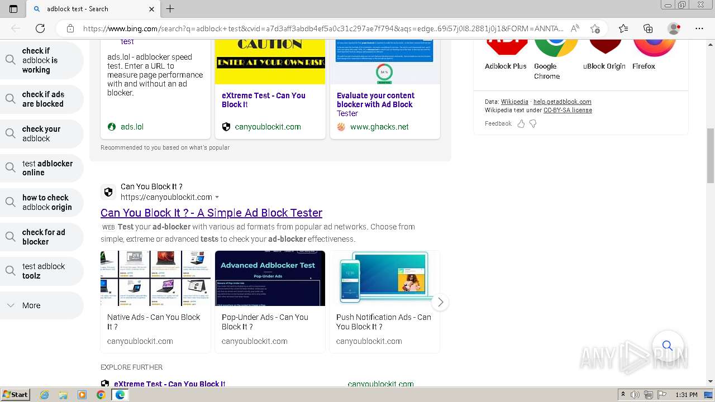Open the ads.lol link

[x=132, y=127]
